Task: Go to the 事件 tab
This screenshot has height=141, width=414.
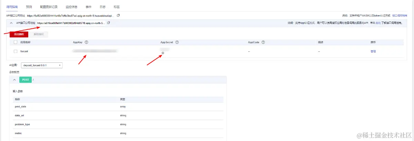Action: coord(89,7)
